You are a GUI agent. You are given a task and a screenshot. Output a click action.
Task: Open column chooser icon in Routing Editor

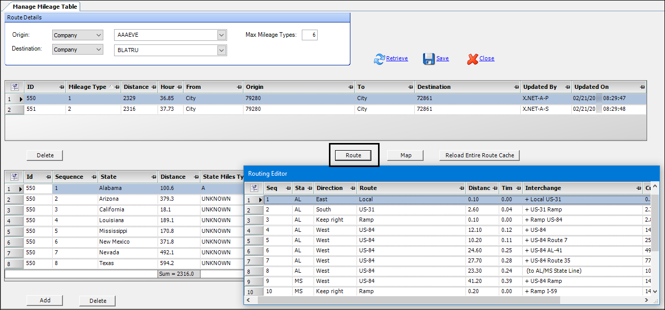tap(254, 188)
